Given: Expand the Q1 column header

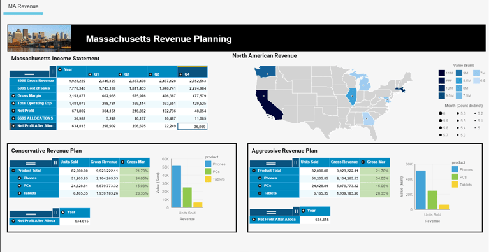Looking at the screenshot, I should [x=90, y=74].
